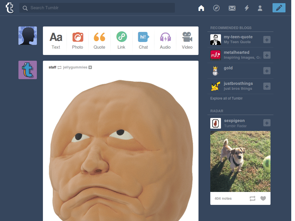Create a new Photo post
295x221 pixels.
[x=78, y=41]
